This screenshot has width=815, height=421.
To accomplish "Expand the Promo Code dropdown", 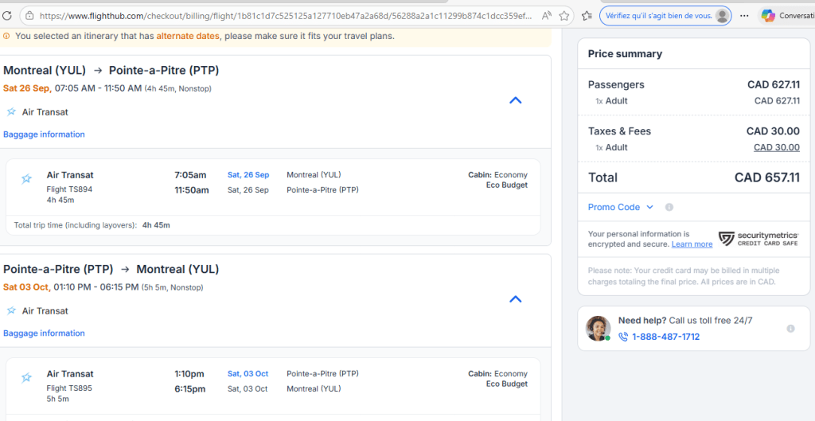I will point(620,208).
